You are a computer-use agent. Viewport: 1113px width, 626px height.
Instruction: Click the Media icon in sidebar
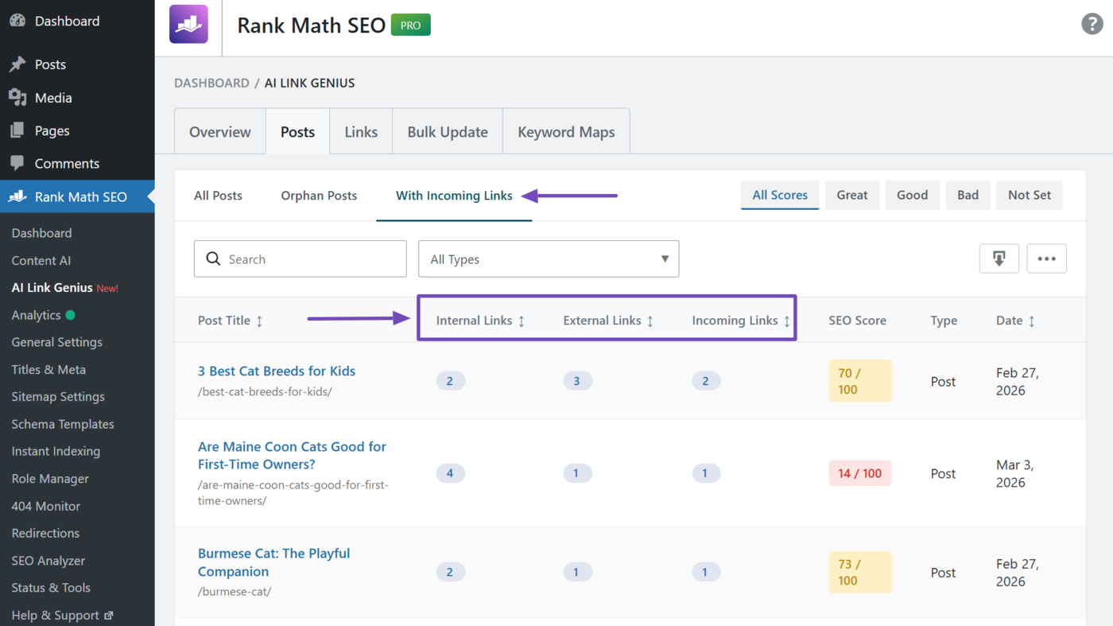17,98
